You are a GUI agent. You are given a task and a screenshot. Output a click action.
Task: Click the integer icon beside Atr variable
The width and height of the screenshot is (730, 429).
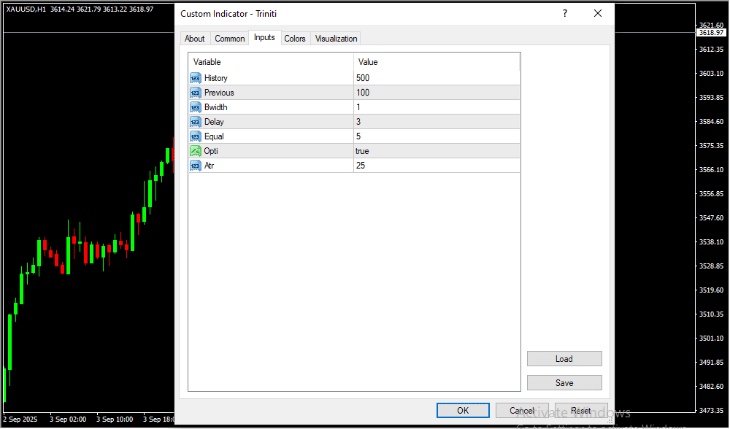tap(195, 166)
